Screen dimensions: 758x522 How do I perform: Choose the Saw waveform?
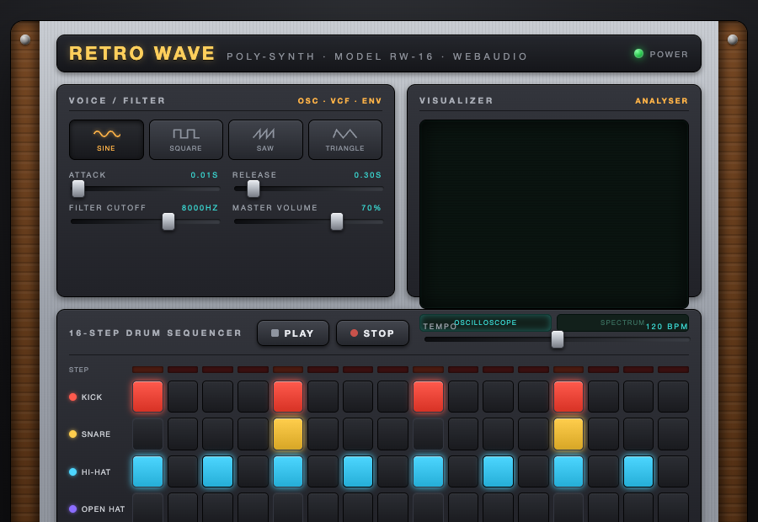pos(265,140)
